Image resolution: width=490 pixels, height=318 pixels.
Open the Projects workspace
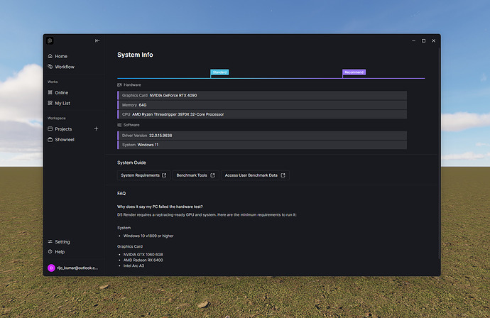(63, 129)
